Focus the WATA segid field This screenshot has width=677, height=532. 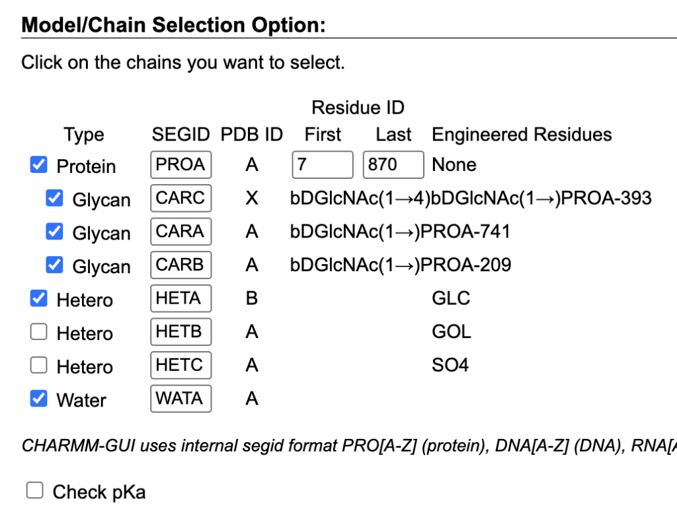tap(180, 399)
